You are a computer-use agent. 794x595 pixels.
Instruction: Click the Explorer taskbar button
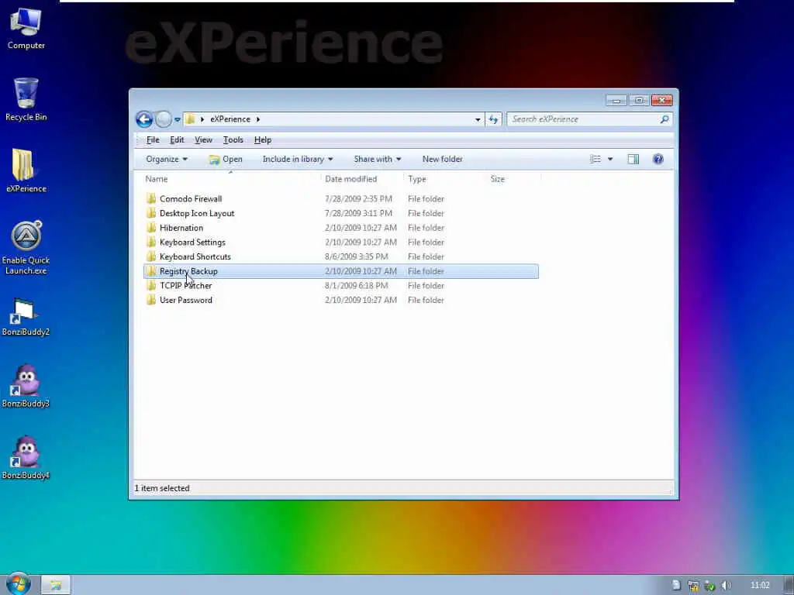pyautogui.click(x=56, y=585)
